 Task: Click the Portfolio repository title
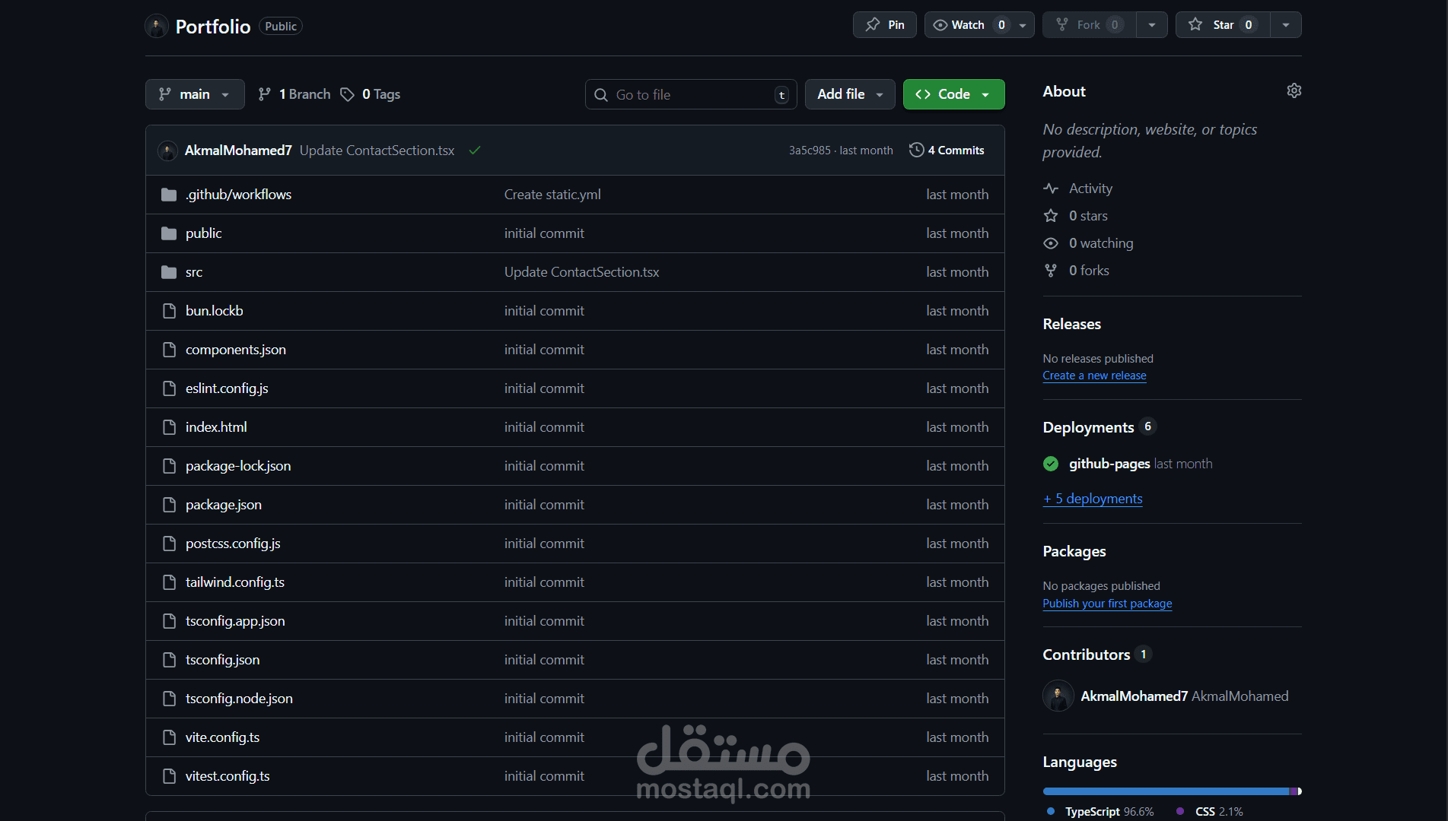pos(213,27)
